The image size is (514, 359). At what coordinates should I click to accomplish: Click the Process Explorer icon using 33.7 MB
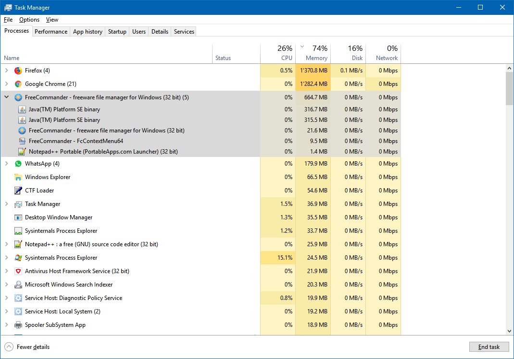(18, 231)
